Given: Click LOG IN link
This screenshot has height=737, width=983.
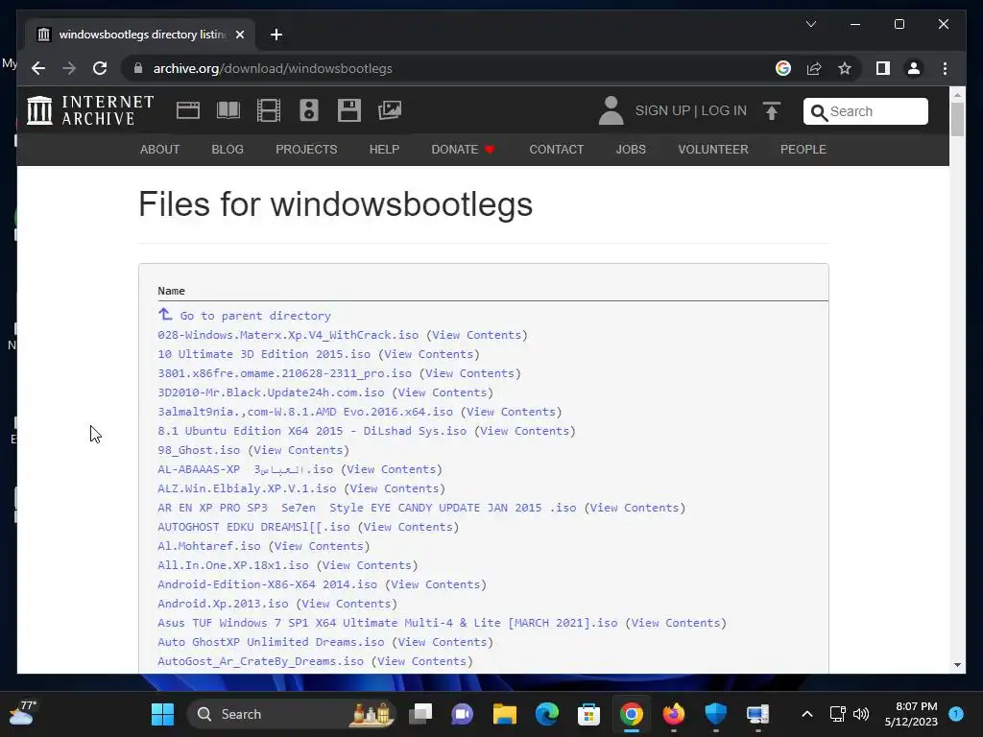Looking at the screenshot, I should tap(724, 110).
